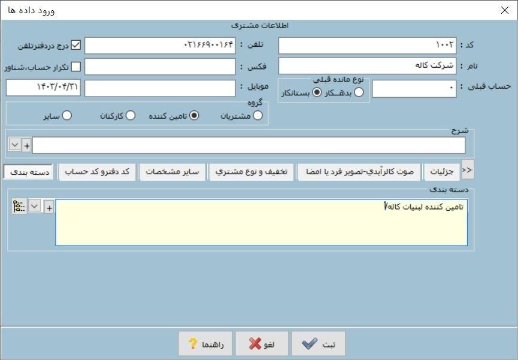Expand the dropdown beside the شرح field
518x360 pixels.
[15, 144]
